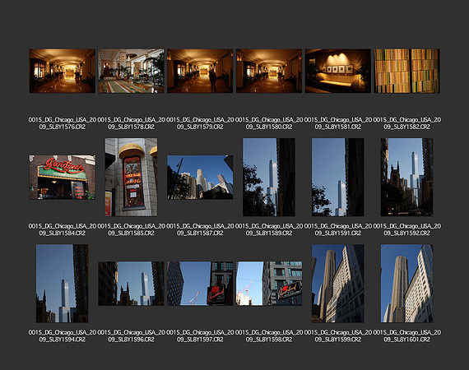Click filename label ending 5L8Y1591.CR2
This screenshot has width=469, height=370.
[337, 229]
